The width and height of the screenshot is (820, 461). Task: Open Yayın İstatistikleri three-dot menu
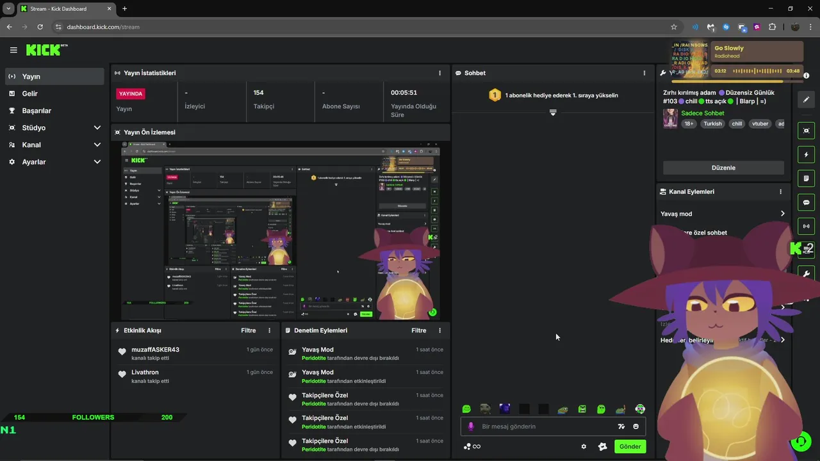(439, 73)
